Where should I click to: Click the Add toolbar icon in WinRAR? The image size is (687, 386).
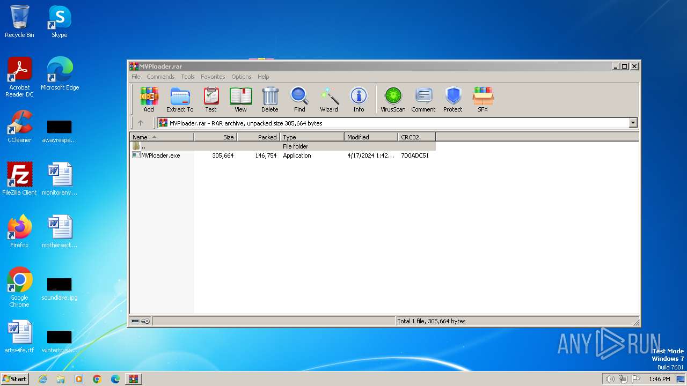[149, 100]
